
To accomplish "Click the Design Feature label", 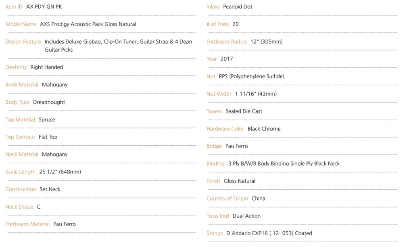I will point(23,42).
